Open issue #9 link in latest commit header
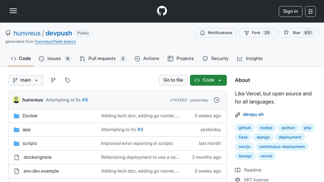 [85, 100]
